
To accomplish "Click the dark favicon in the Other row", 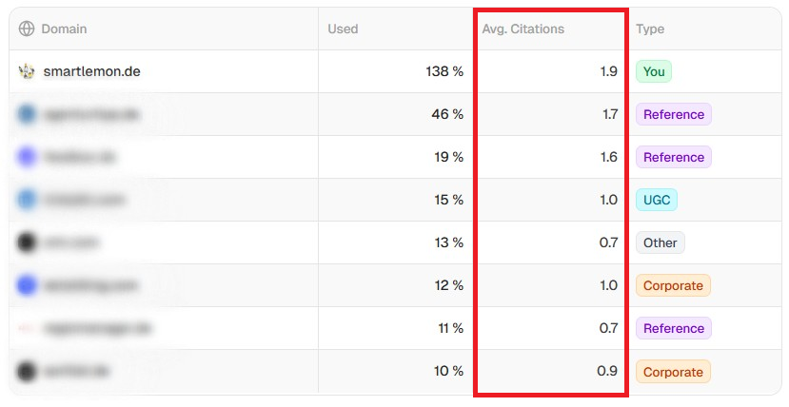I will pos(27,242).
